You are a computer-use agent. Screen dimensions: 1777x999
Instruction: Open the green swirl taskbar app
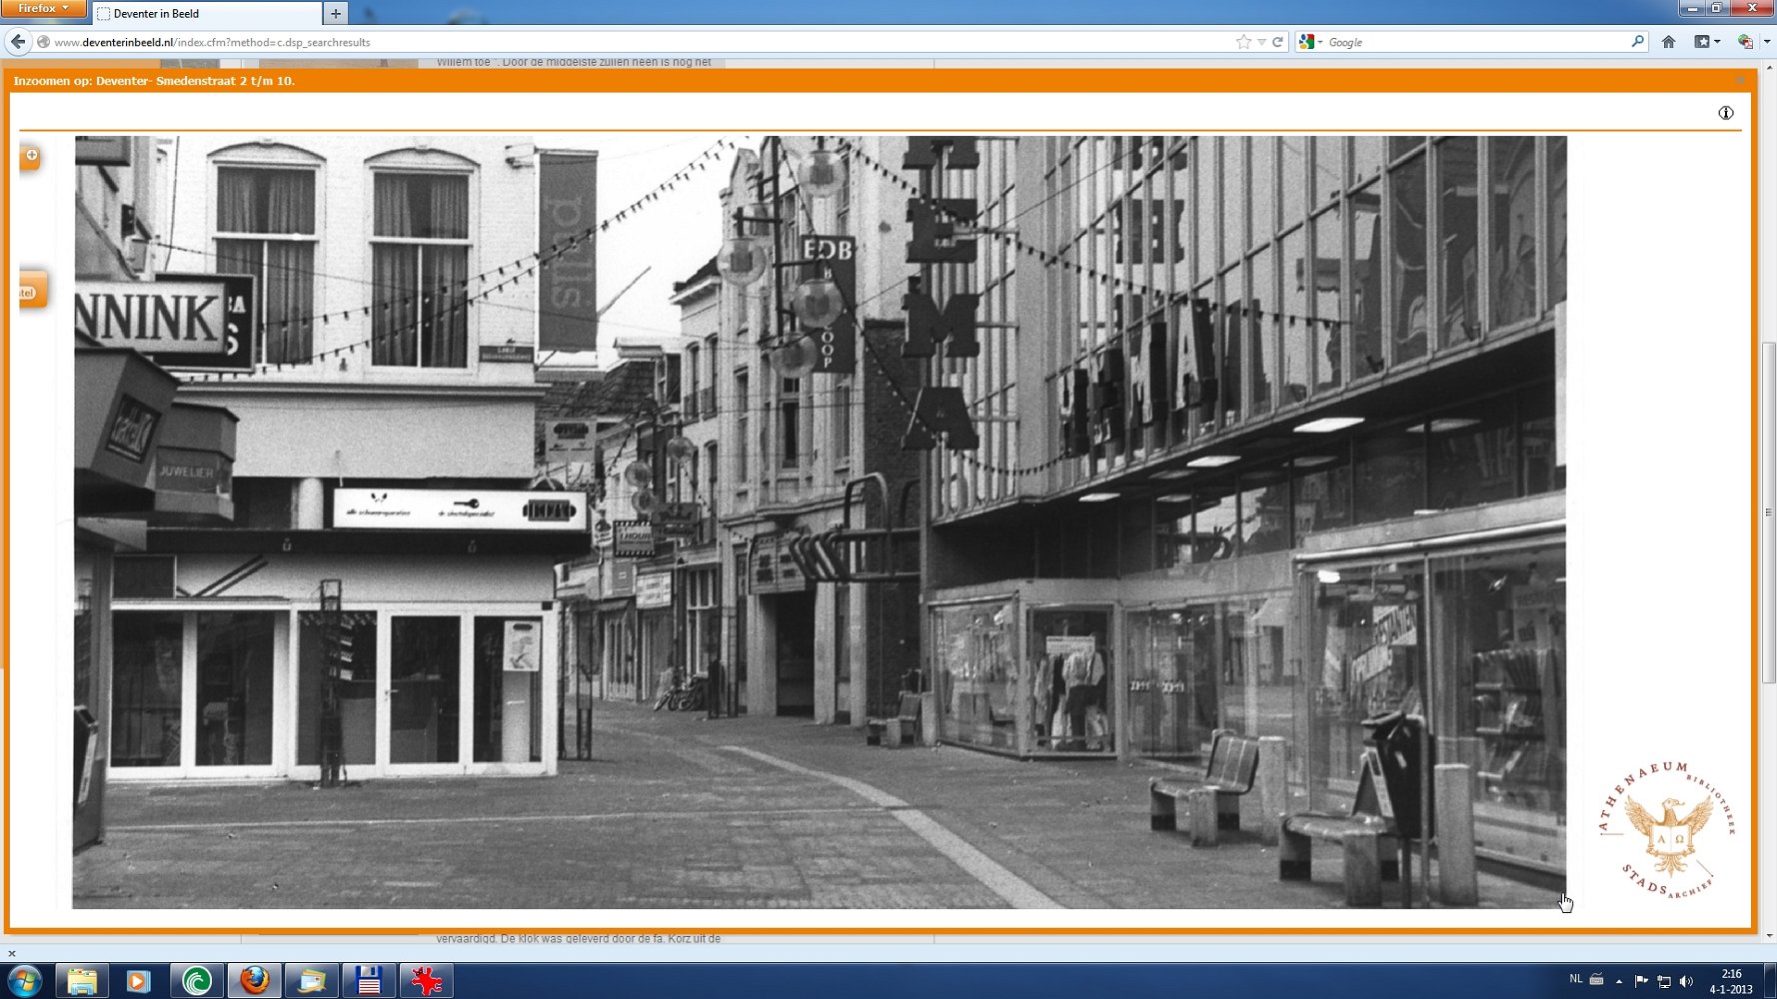(196, 981)
